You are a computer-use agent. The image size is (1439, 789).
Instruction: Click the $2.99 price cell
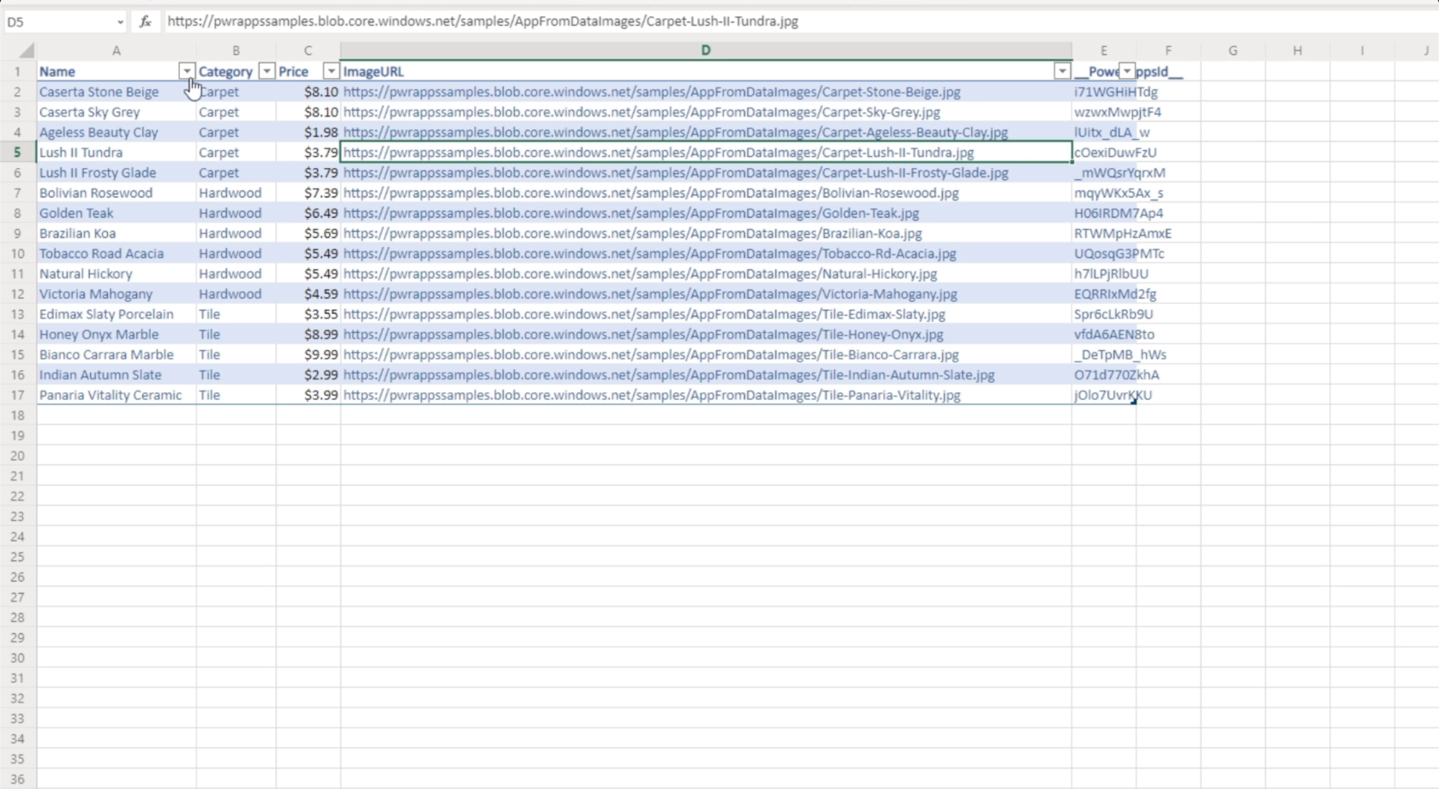(x=308, y=375)
